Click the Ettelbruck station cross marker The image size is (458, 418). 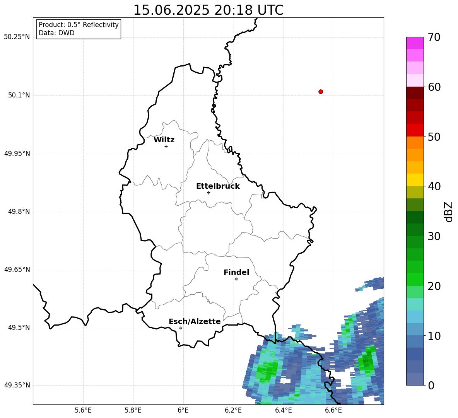[x=208, y=193]
